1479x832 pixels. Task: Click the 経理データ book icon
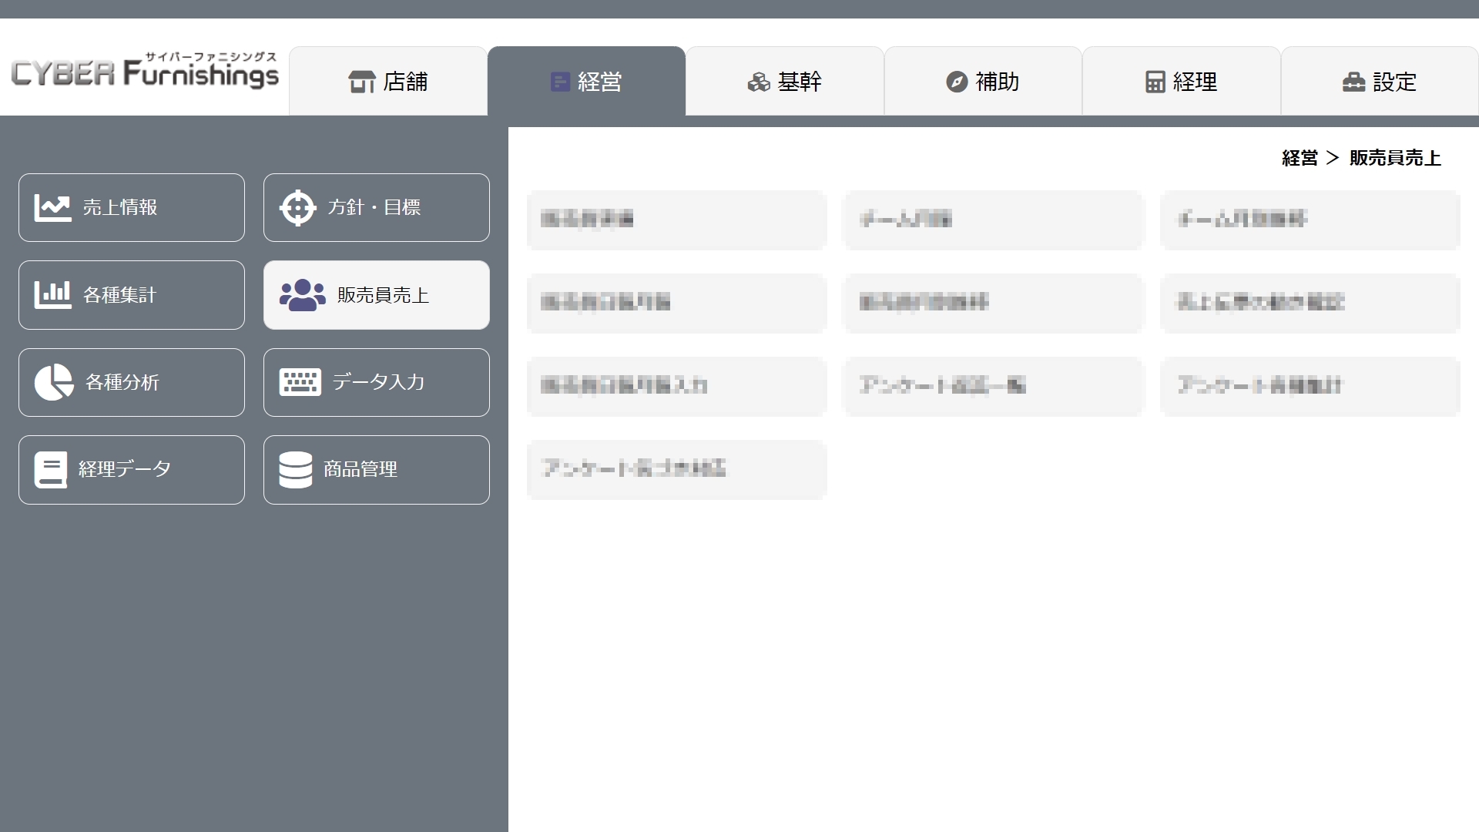[x=51, y=469]
